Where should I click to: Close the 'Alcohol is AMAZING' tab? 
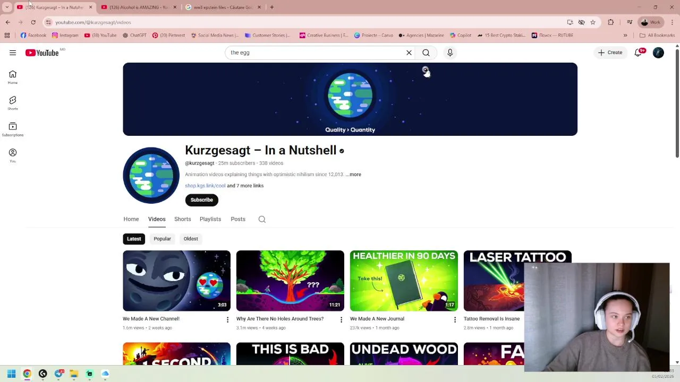pyautogui.click(x=175, y=7)
